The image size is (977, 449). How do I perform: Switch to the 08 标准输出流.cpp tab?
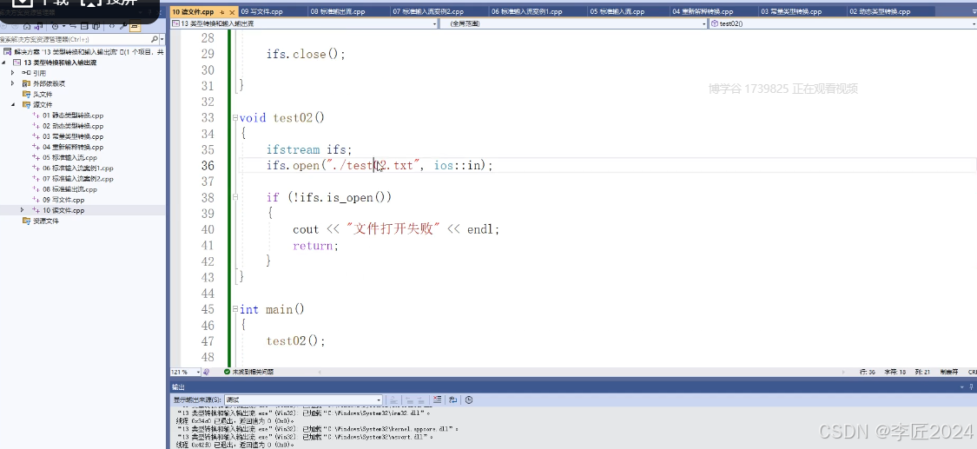pos(338,11)
